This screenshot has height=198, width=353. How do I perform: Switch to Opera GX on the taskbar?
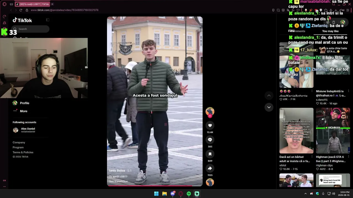(181, 194)
